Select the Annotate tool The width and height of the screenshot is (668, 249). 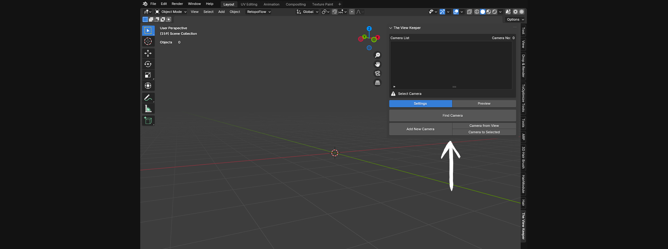pos(148,98)
